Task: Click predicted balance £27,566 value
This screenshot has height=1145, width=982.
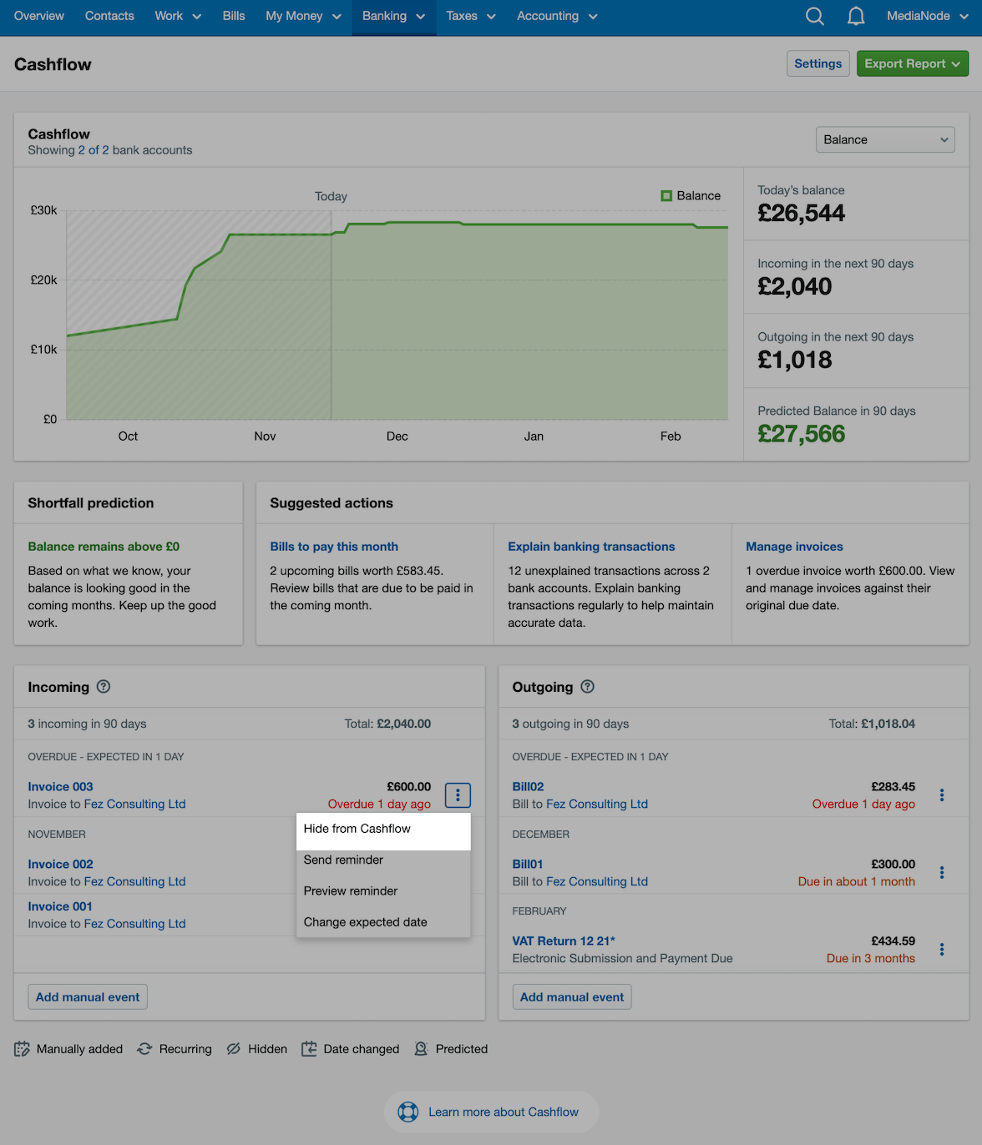Action: point(802,434)
